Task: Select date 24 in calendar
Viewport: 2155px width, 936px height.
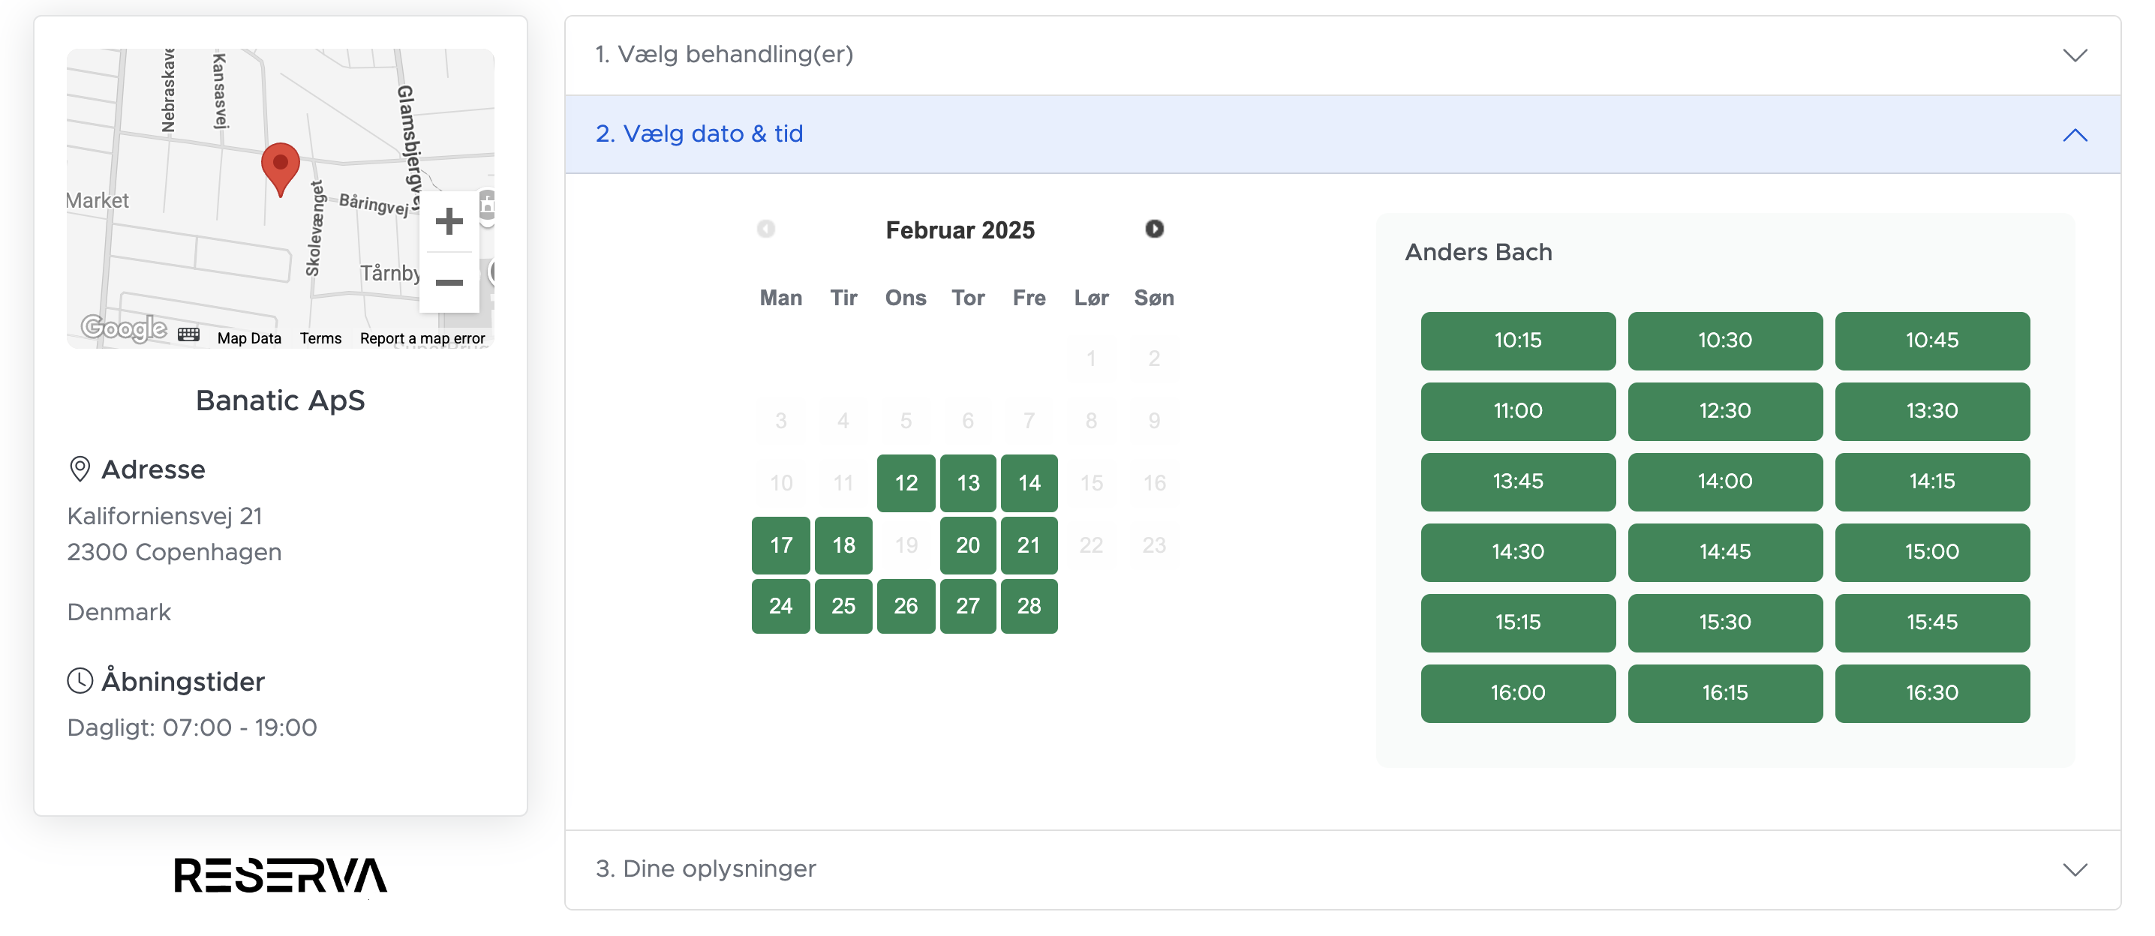Action: point(780,605)
